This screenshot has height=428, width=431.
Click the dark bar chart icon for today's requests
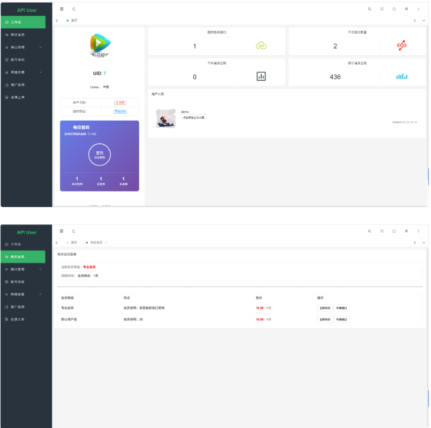click(x=261, y=77)
